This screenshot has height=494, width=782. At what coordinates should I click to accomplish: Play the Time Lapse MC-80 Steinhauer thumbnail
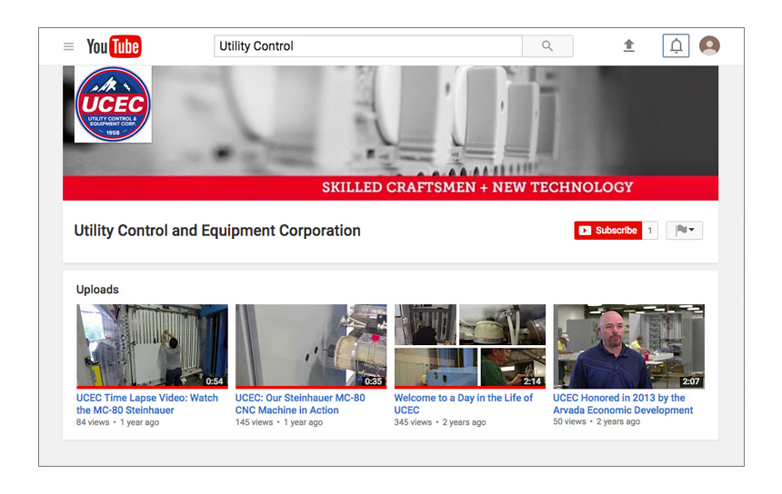click(152, 346)
